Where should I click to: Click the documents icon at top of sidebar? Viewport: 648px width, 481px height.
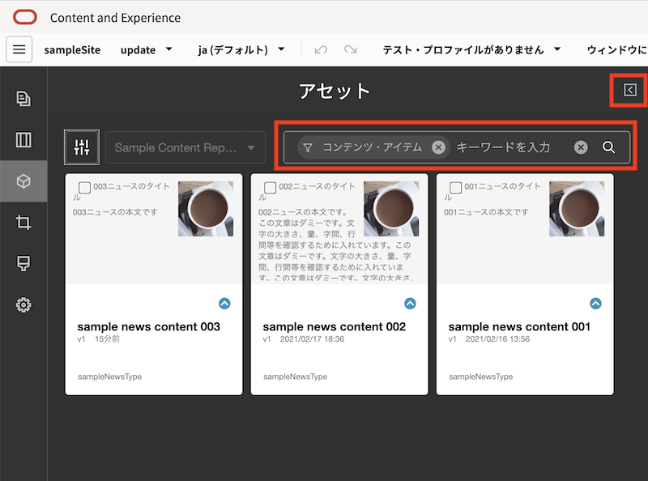(23, 96)
